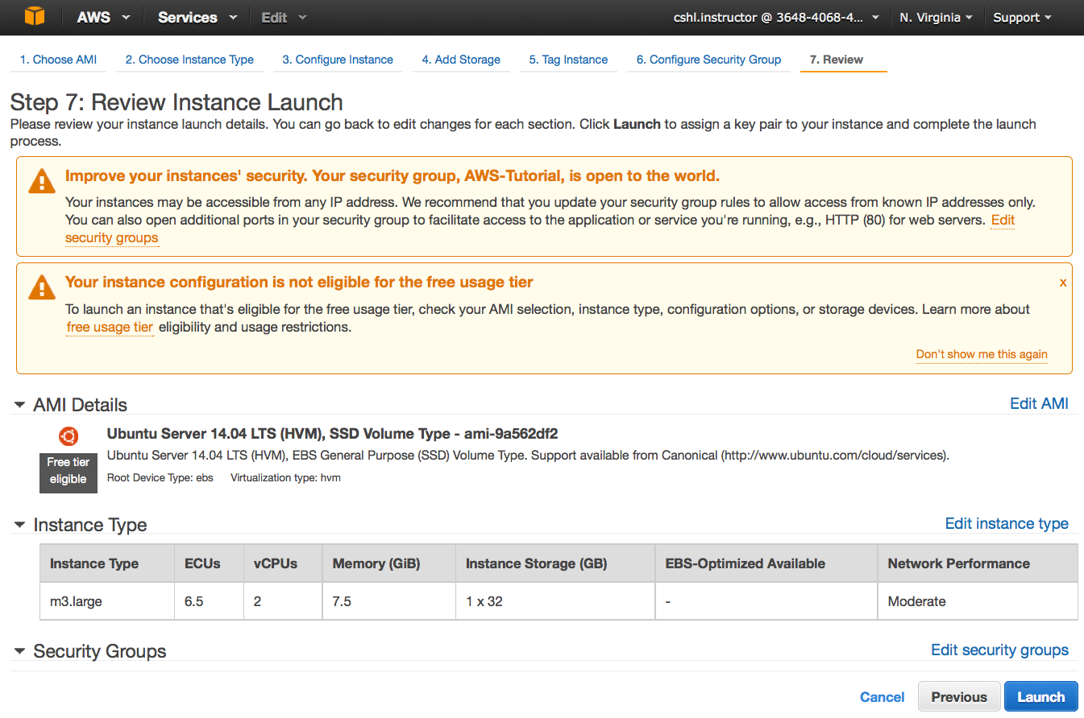Open the Services dropdown menu
The image size is (1084, 718).
pyautogui.click(x=197, y=17)
